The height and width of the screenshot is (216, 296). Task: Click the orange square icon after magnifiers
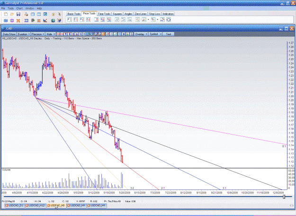coord(103,34)
